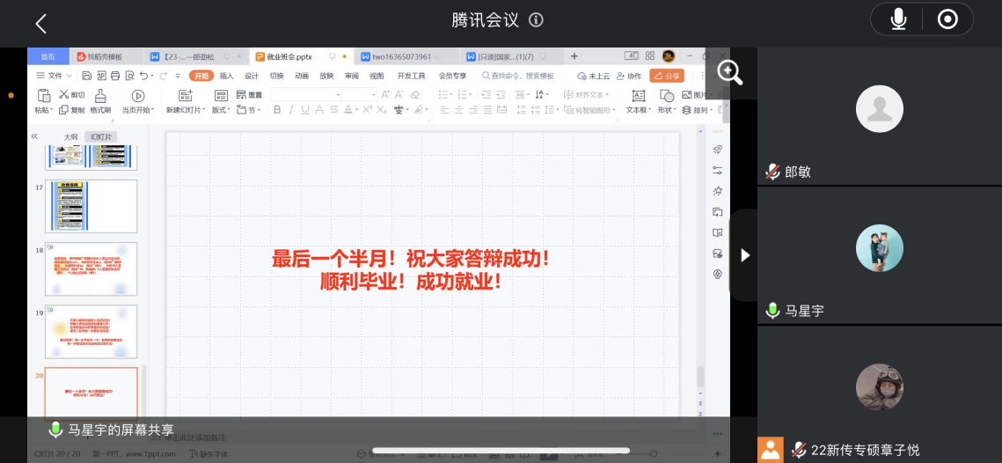The width and height of the screenshot is (1002, 463).
Task: Toggle Italic formatting in the ribbon
Action: pyautogui.click(x=291, y=110)
